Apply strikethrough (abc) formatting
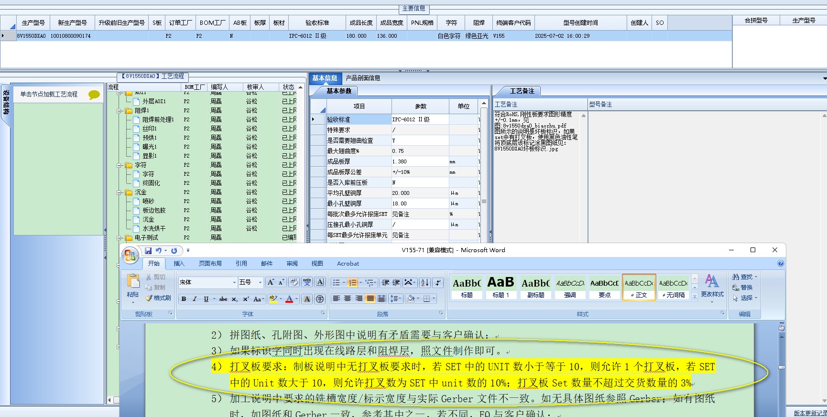Image resolution: width=827 pixels, height=417 pixels. pos(223,299)
